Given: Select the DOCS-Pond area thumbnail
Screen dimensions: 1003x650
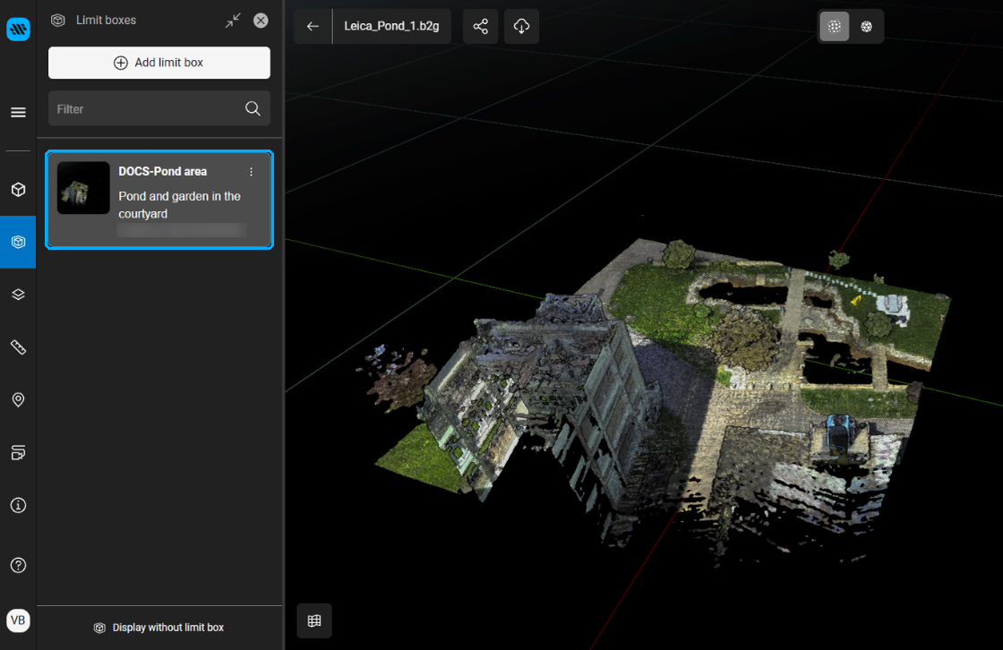Looking at the screenshot, I should pos(83,187).
